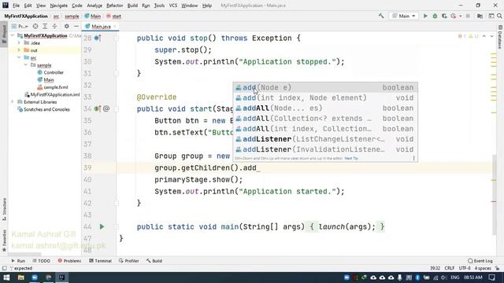
Task: Open Main class in project tree
Action: click(x=46, y=79)
